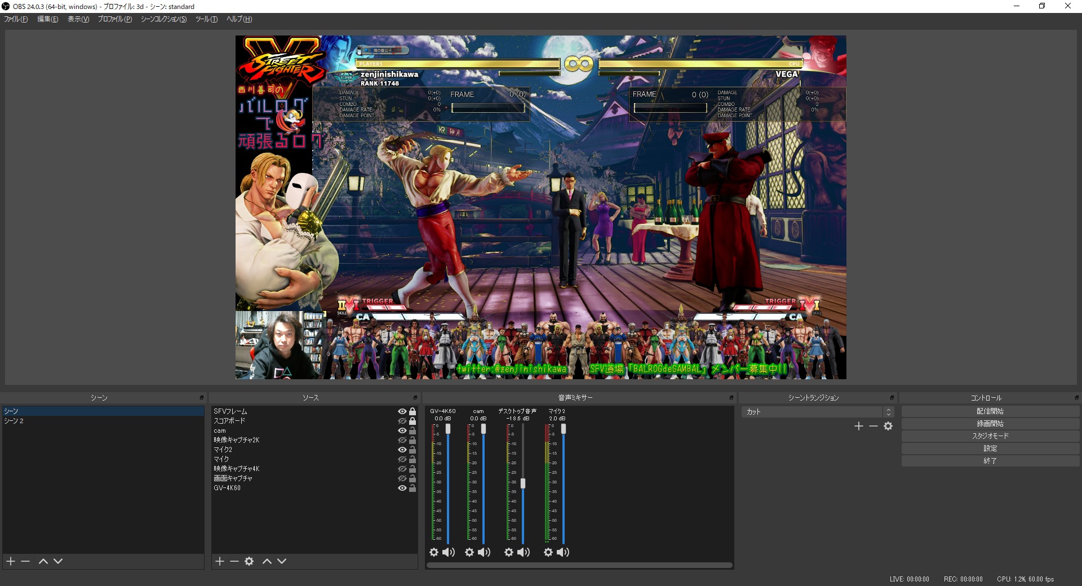Open source properties gear in Sources panel

click(249, 561)
